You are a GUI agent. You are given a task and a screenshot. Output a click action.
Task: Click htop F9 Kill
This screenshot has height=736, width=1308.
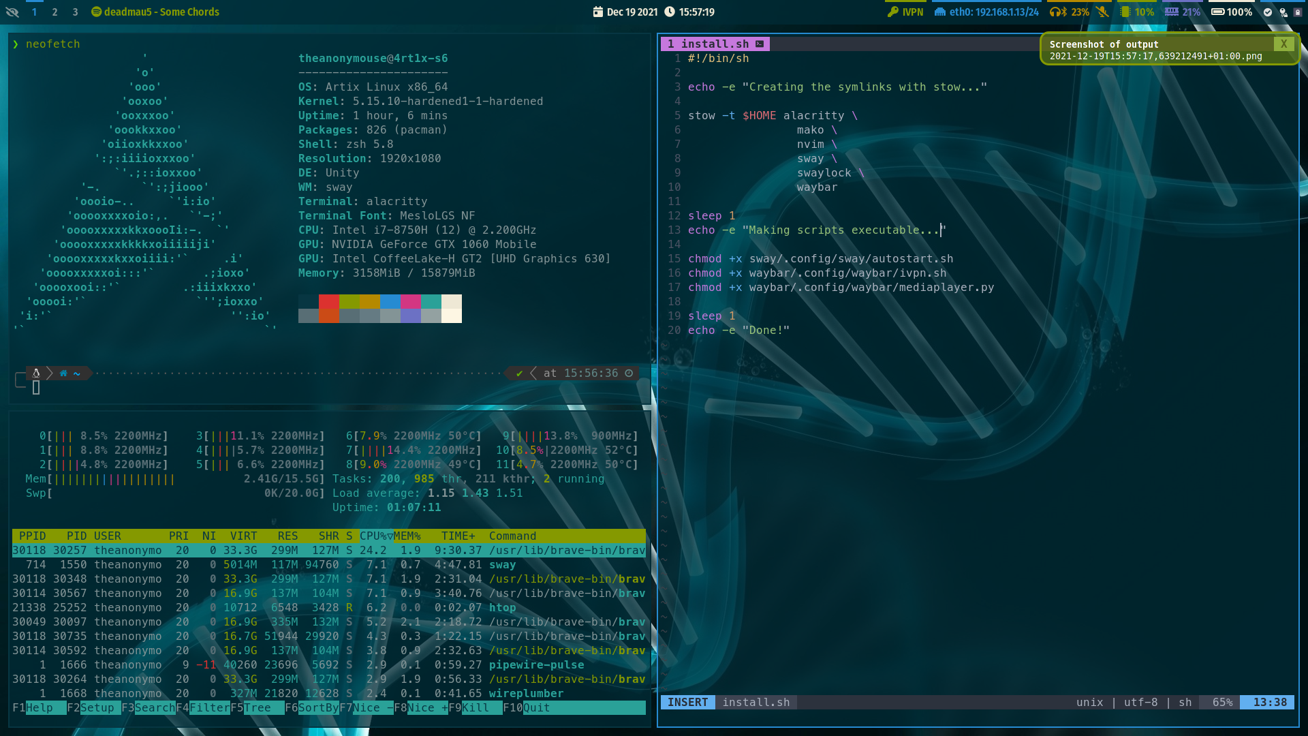(475, 707)
